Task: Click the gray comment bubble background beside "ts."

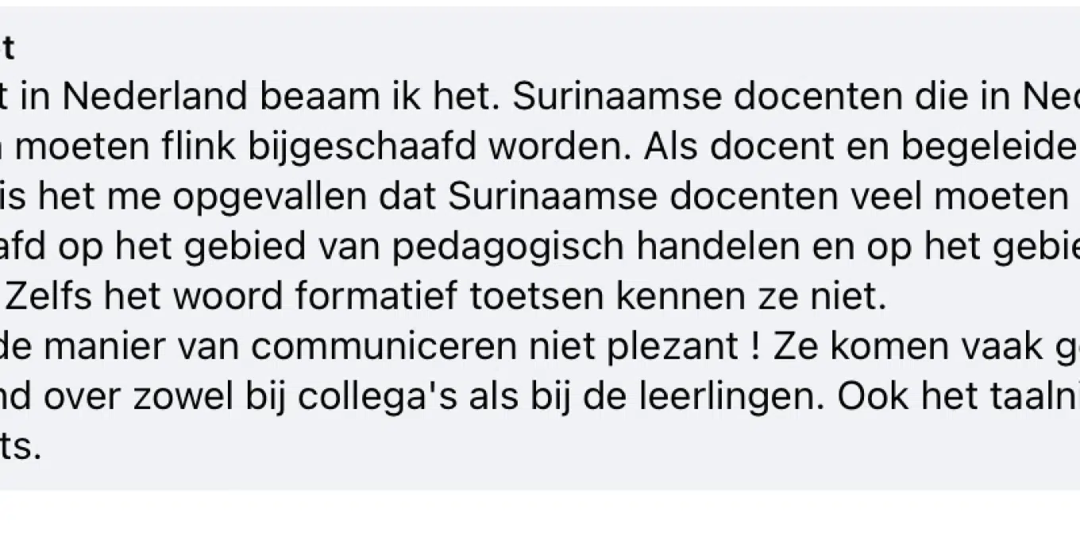Action: [x=556, y=450]
